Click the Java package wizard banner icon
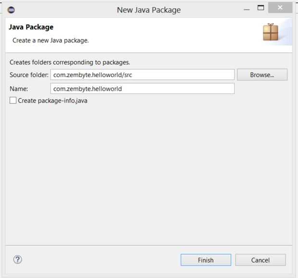 271,32
